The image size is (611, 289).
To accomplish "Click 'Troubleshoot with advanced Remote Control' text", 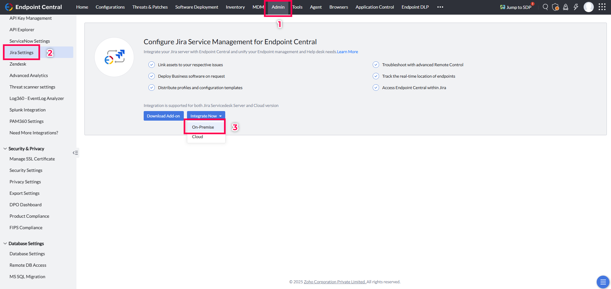I will [x=423, y=65].
